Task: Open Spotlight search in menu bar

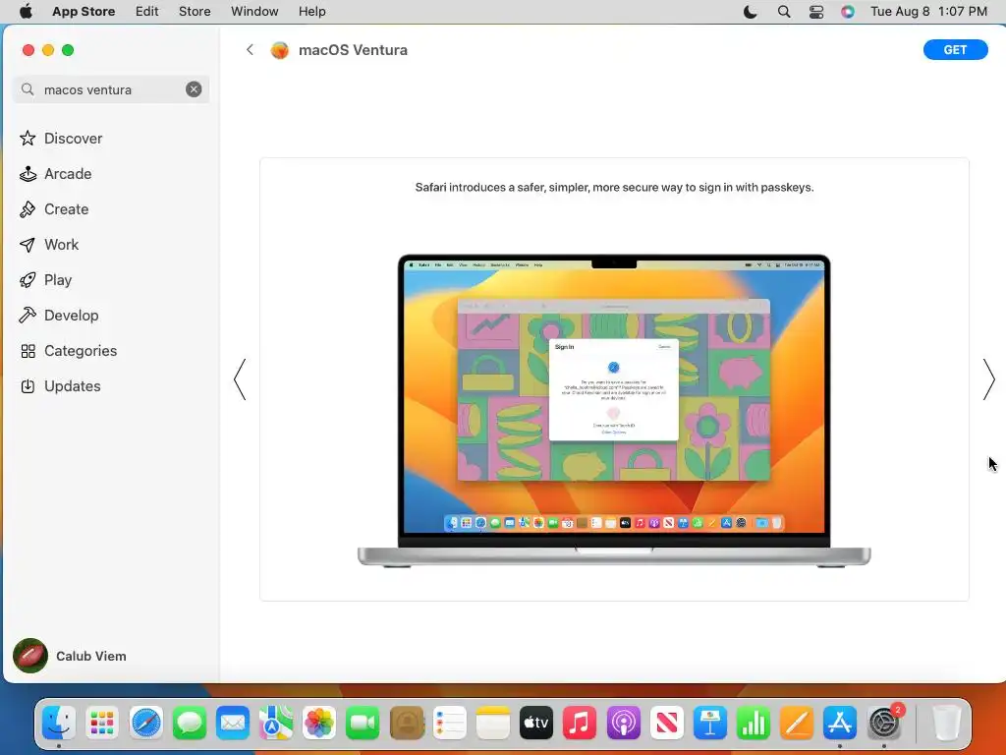Action: pos(783,12)
